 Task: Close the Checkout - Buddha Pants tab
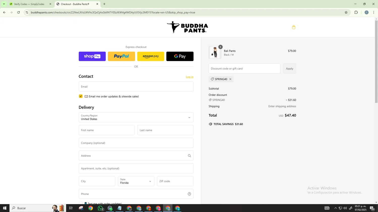coord(97,4)
